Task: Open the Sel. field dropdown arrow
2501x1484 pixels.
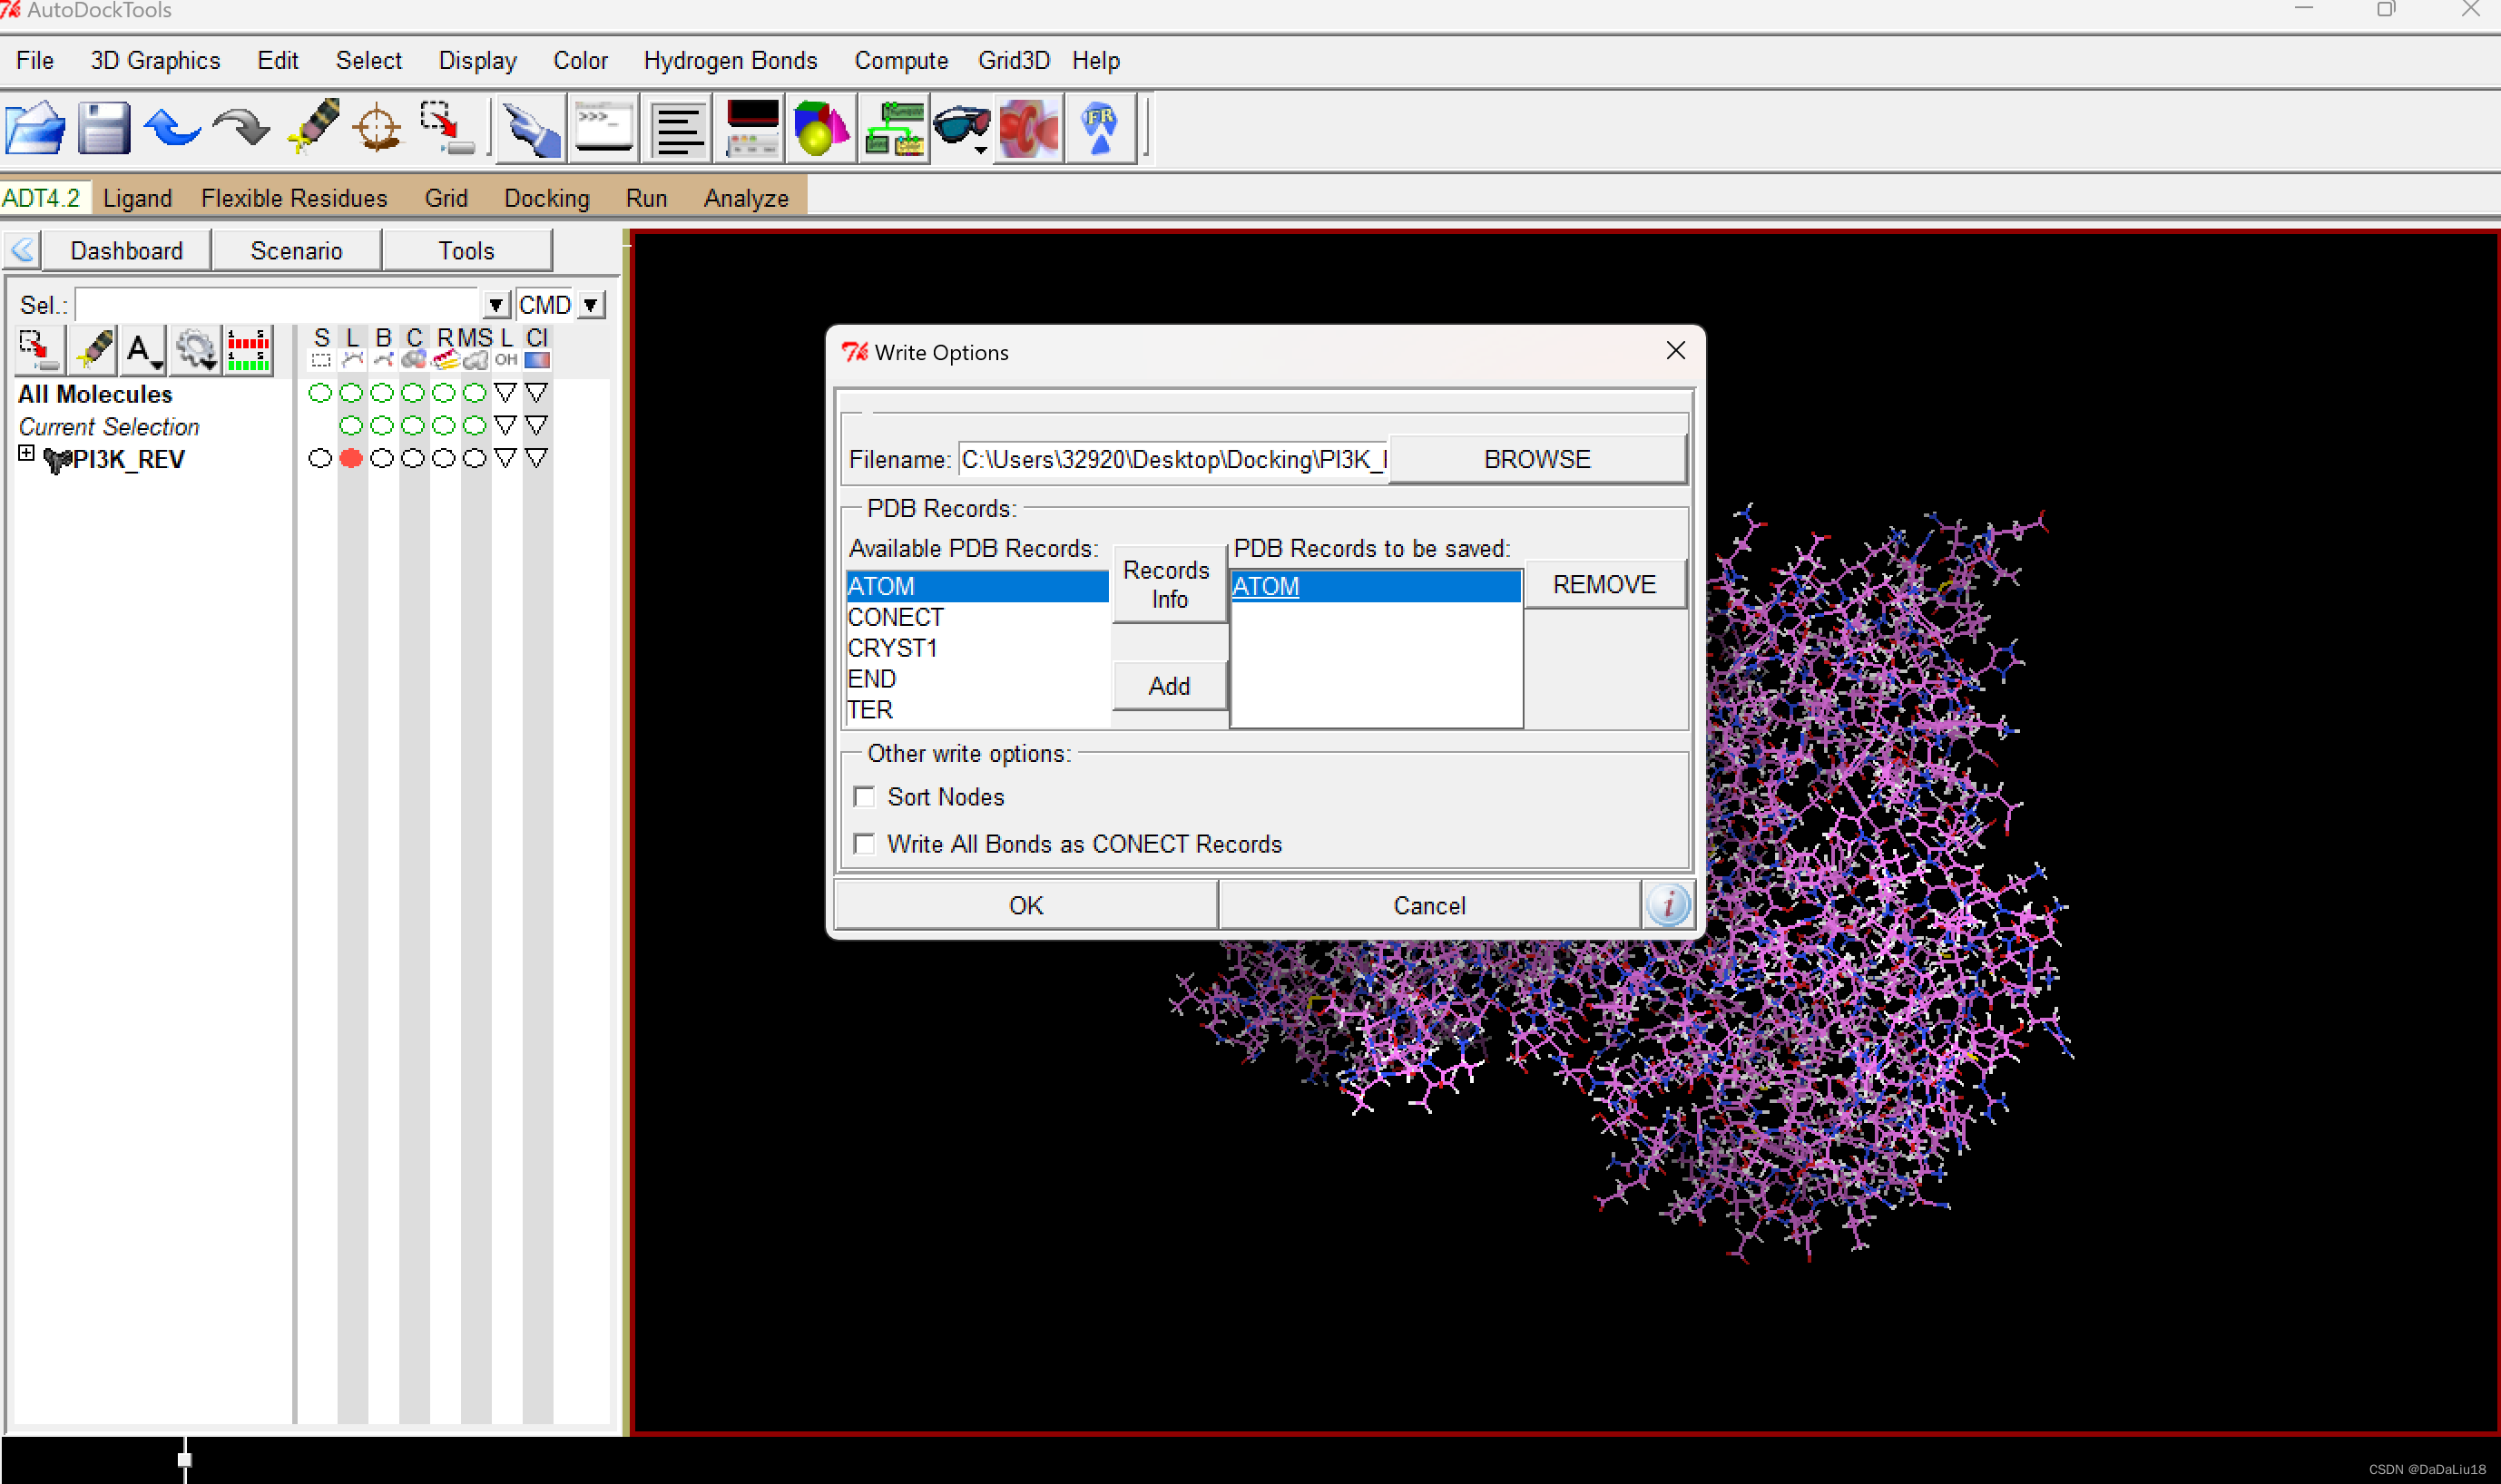Action: pos(496,305)
